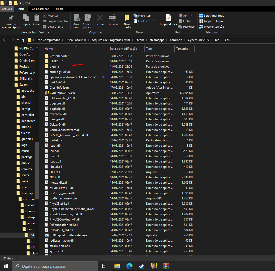This screenshot has width=275, height=271.
Task: Select the Steam folder in navigation tree
Action: [23, 85]
